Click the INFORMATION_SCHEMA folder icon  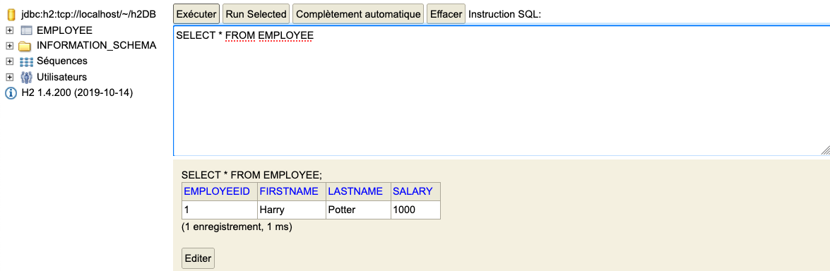pos(25,46)
